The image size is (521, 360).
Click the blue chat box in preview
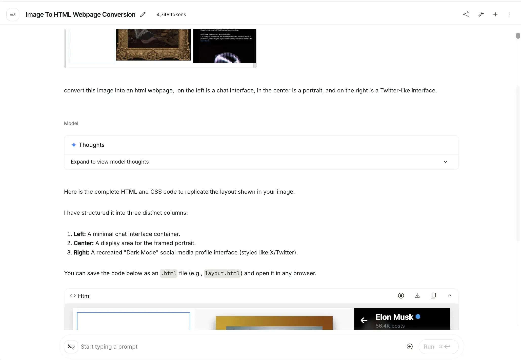pos(133,321)
